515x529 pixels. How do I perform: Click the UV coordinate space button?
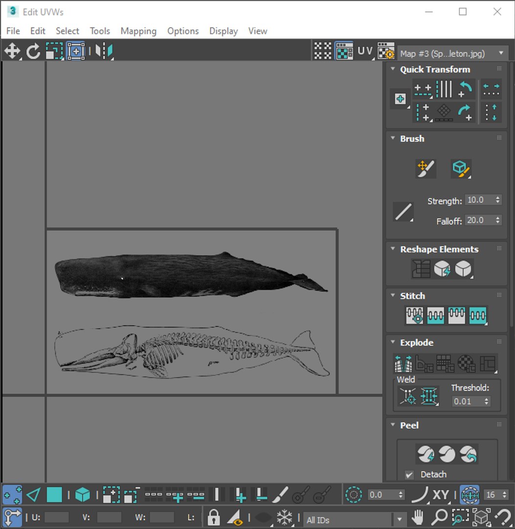[x=365, y=51]
